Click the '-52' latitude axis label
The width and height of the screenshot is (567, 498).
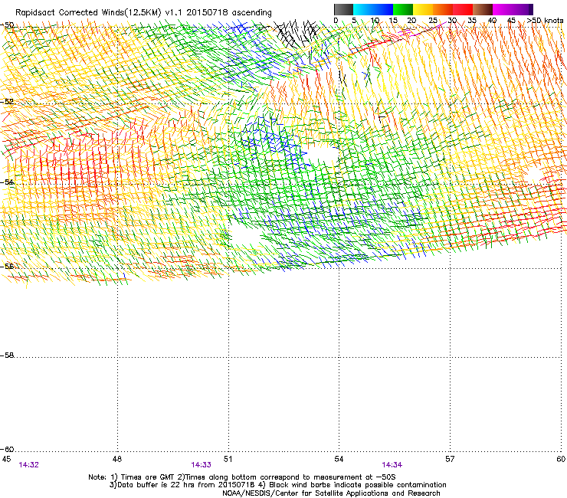(x=7, y=102)
